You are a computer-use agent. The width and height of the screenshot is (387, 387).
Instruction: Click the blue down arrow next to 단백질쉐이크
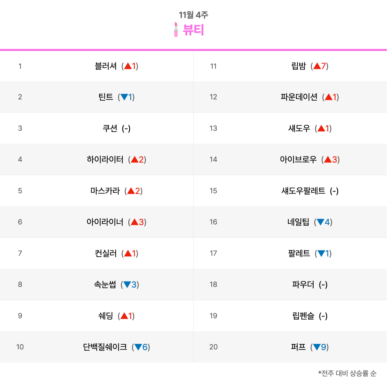[x=138, y=347]
